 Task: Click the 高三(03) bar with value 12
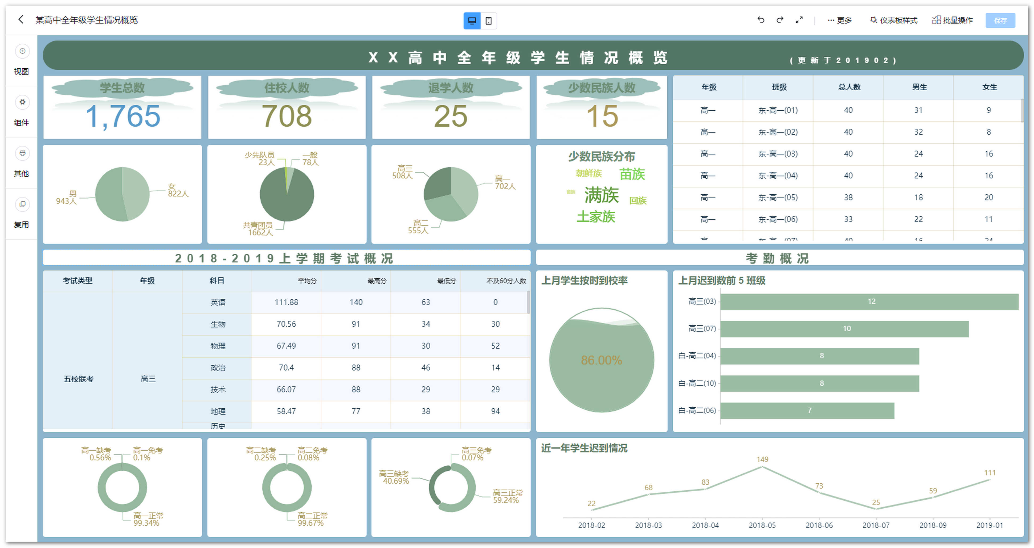tap(869, 302)
